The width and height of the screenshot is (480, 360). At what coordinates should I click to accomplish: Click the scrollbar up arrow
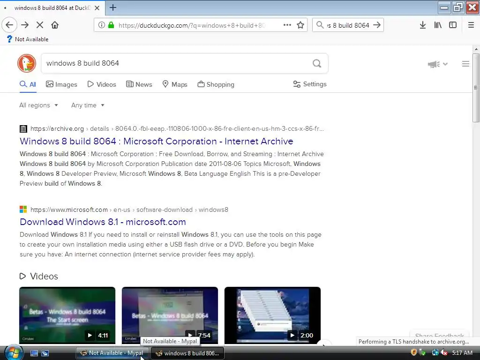[x=476, y=49]
